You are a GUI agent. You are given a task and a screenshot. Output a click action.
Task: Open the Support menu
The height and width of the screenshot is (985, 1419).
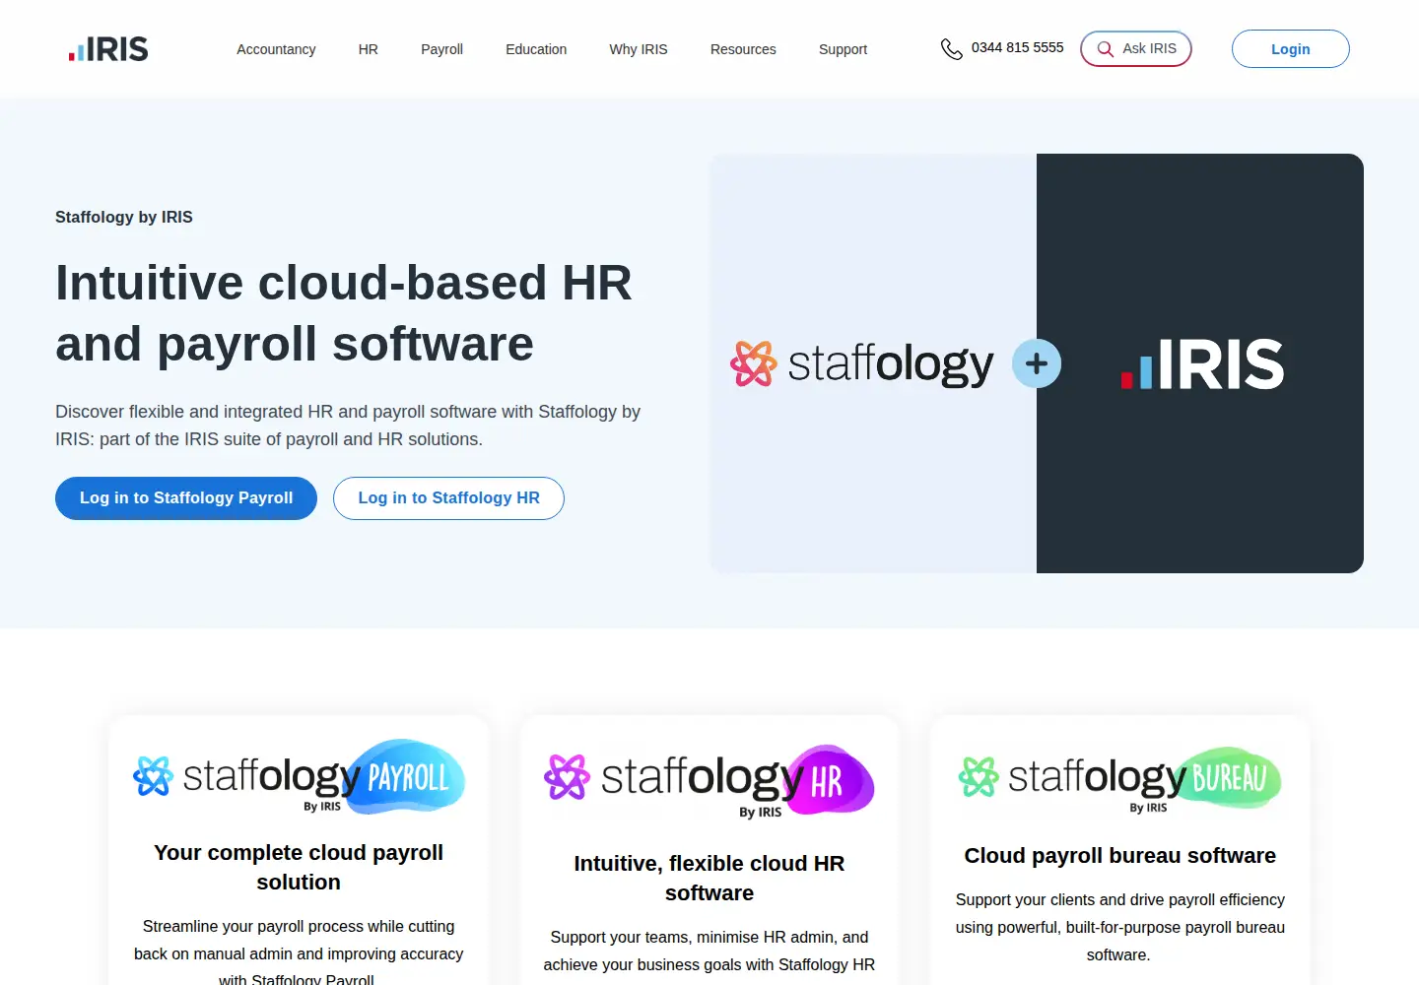(843, 49)
